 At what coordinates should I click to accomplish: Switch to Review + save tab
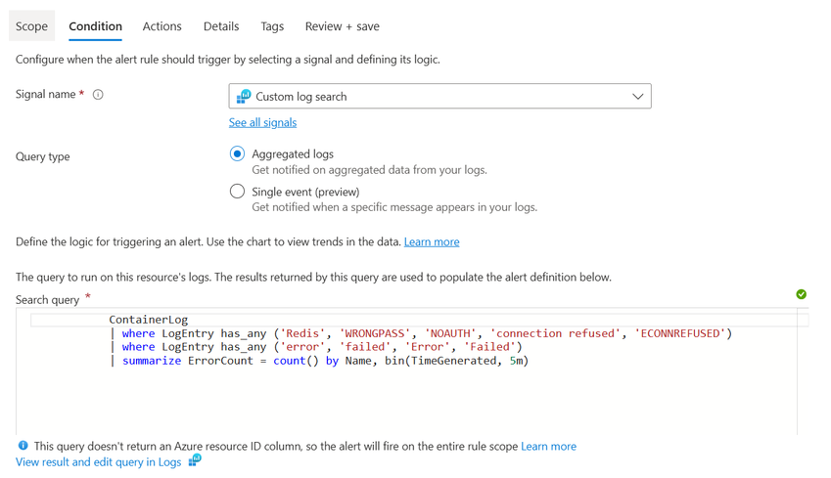click(342, 26)
